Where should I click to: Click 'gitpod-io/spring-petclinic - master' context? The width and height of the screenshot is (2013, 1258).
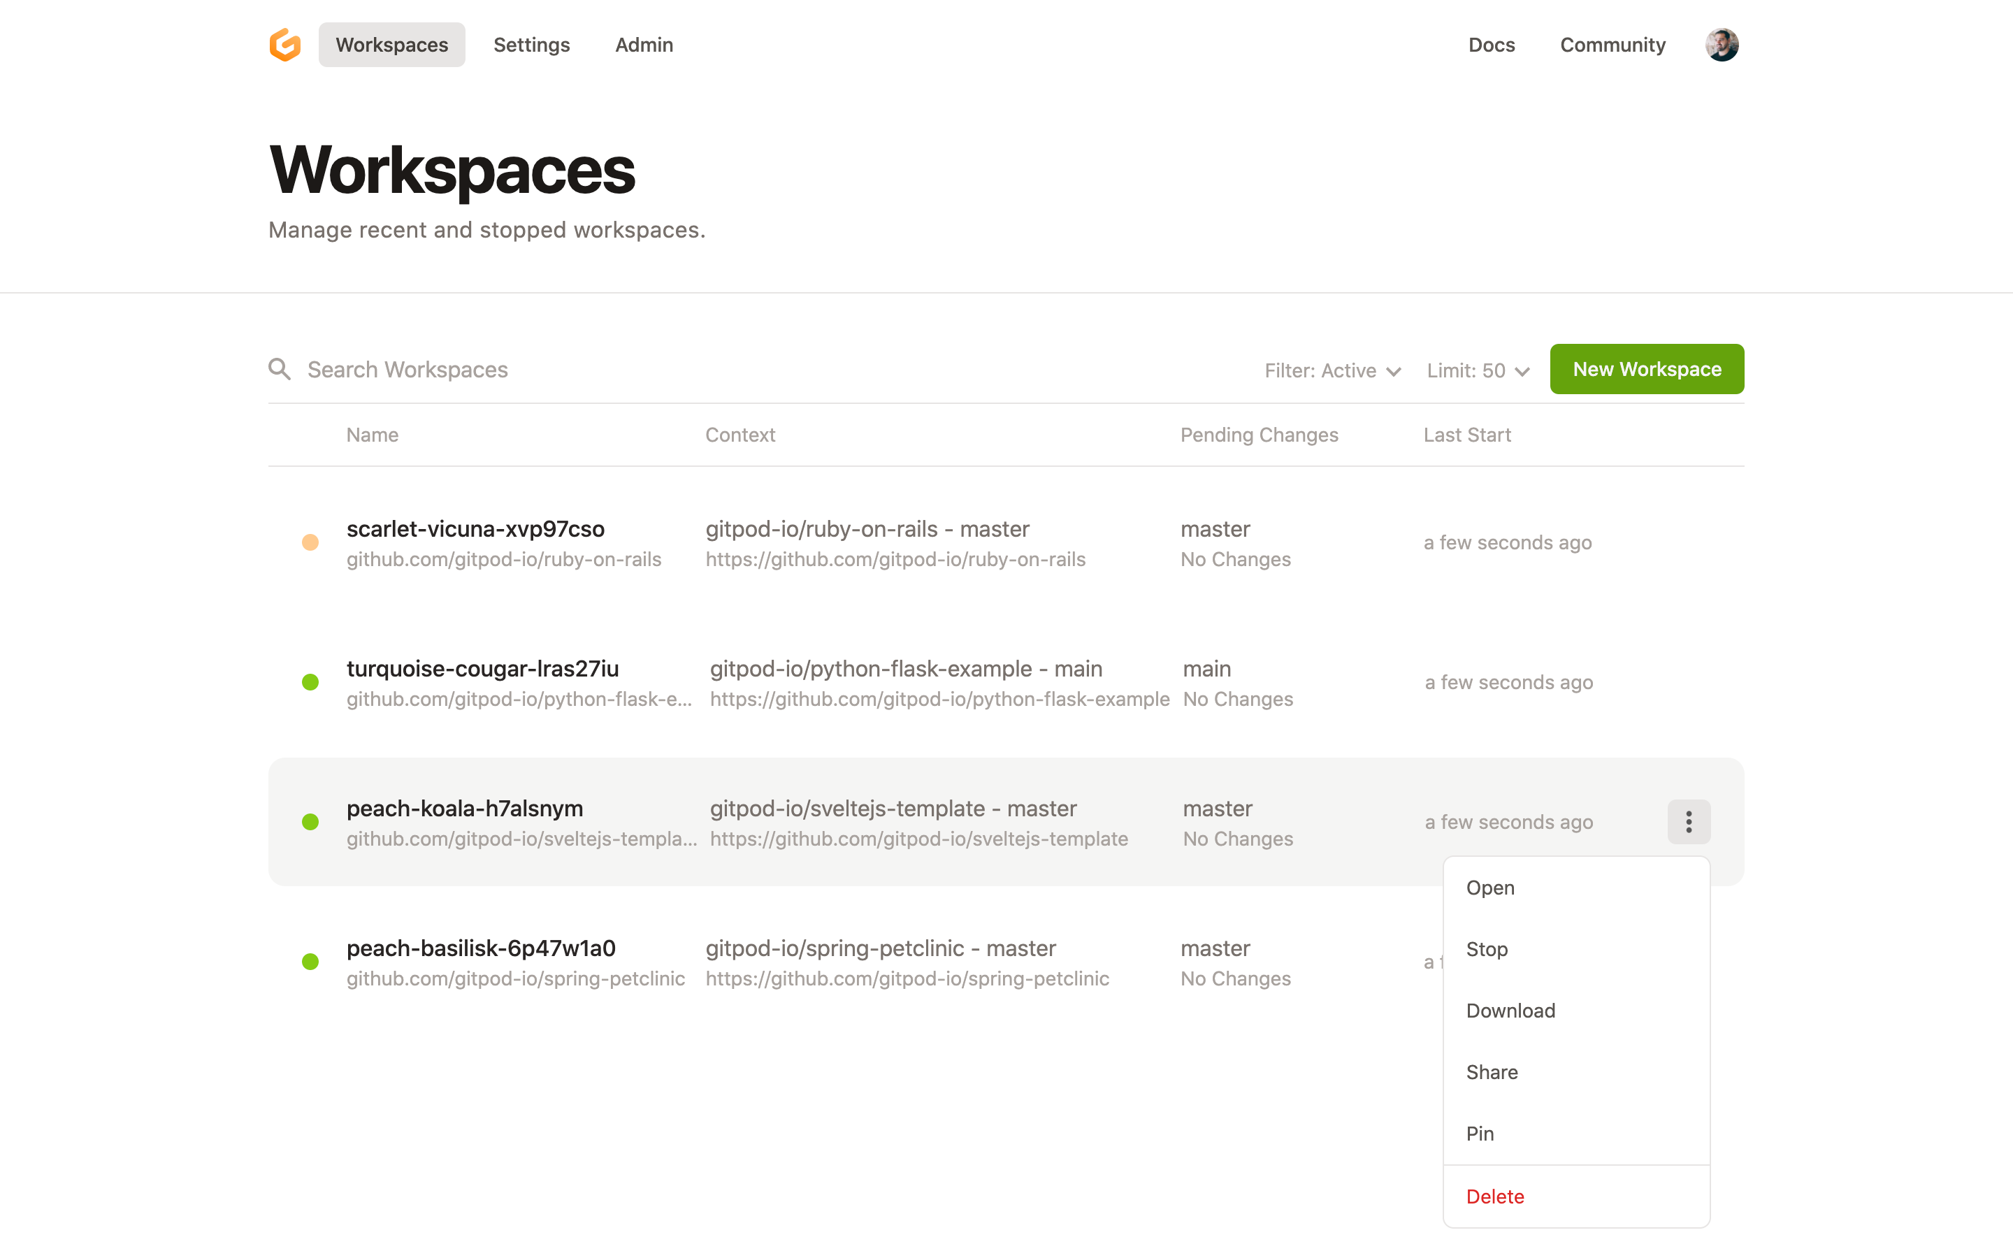tap(880, 948)
